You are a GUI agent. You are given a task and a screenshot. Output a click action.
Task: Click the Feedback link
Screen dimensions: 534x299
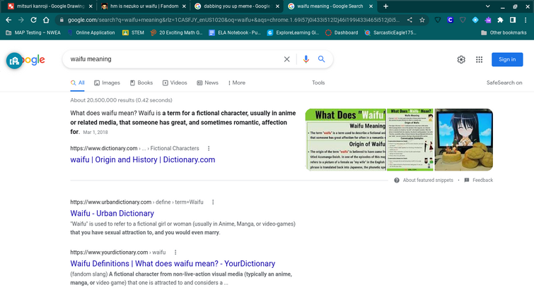pyautogui.click(x=479, y=181)
